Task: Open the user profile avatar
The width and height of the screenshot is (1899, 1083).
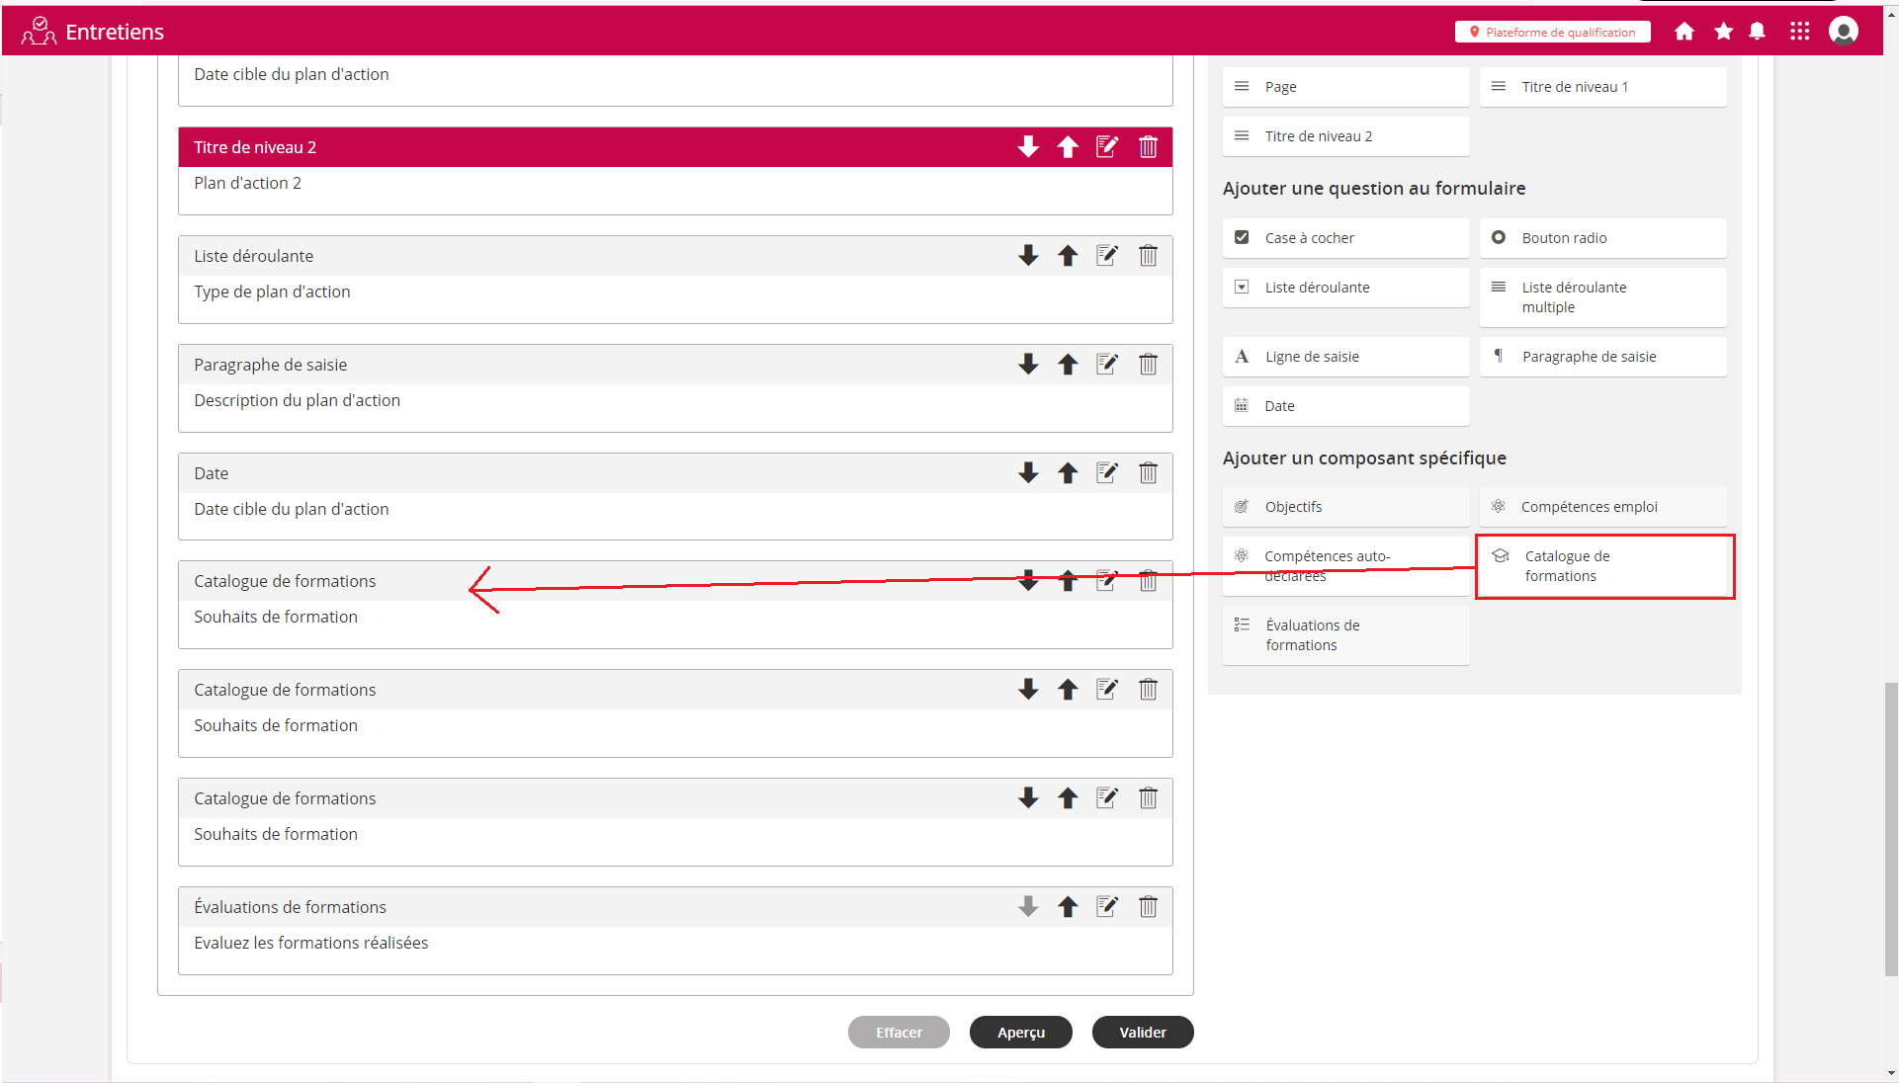Action: point(1844,32)
